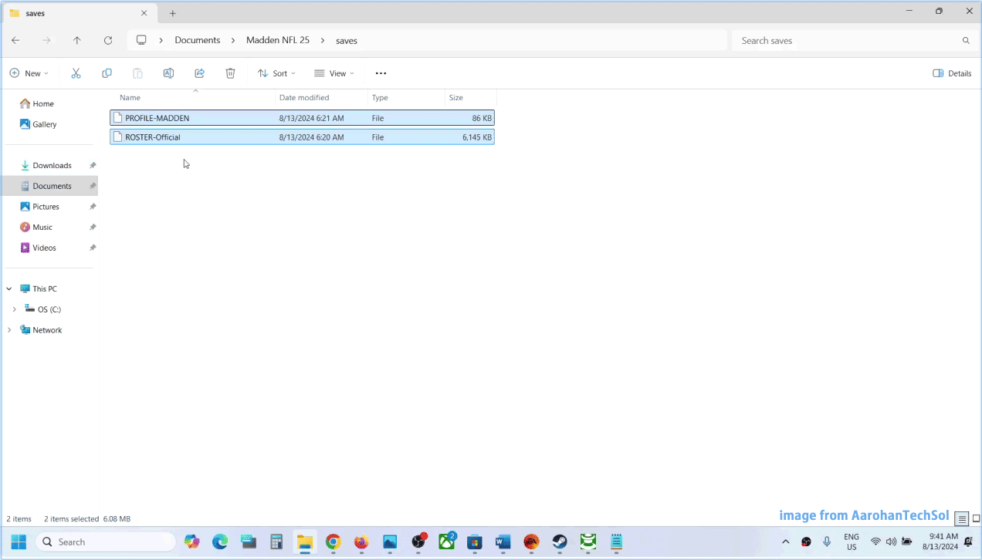The image size is (982, 560).
Task: Click Madden NFL 25 in breadcrumb
Action: pos(278,40)
